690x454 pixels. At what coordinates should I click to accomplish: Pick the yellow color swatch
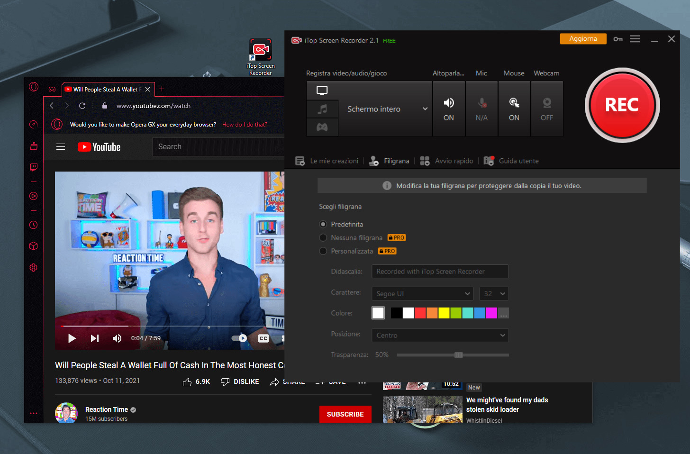[444, 313]
